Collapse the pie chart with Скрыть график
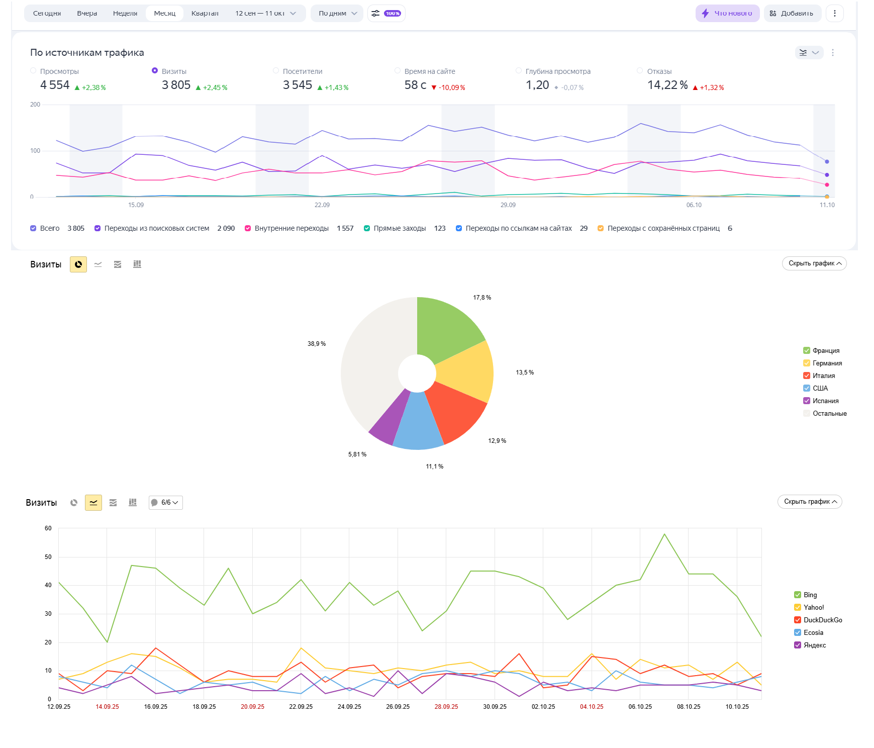The image size is (874, 748). [814, 263]
